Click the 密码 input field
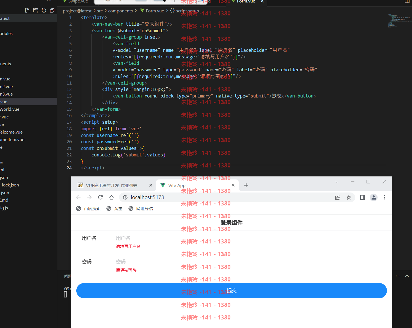This screenshot has height=328, width=412. (x=248, y=262)
